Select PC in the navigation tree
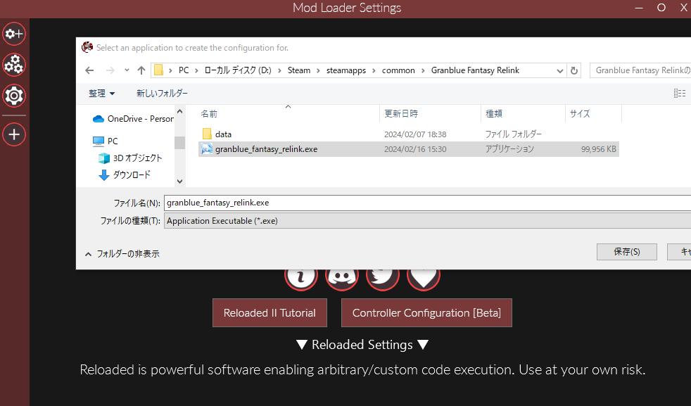691x406 pixels. tap(106, 141)
